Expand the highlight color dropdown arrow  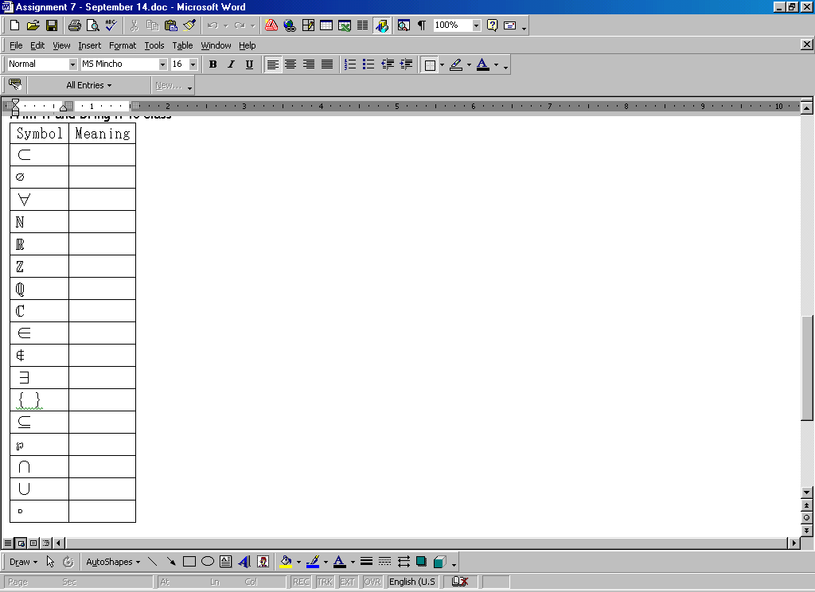pos(469,65)
